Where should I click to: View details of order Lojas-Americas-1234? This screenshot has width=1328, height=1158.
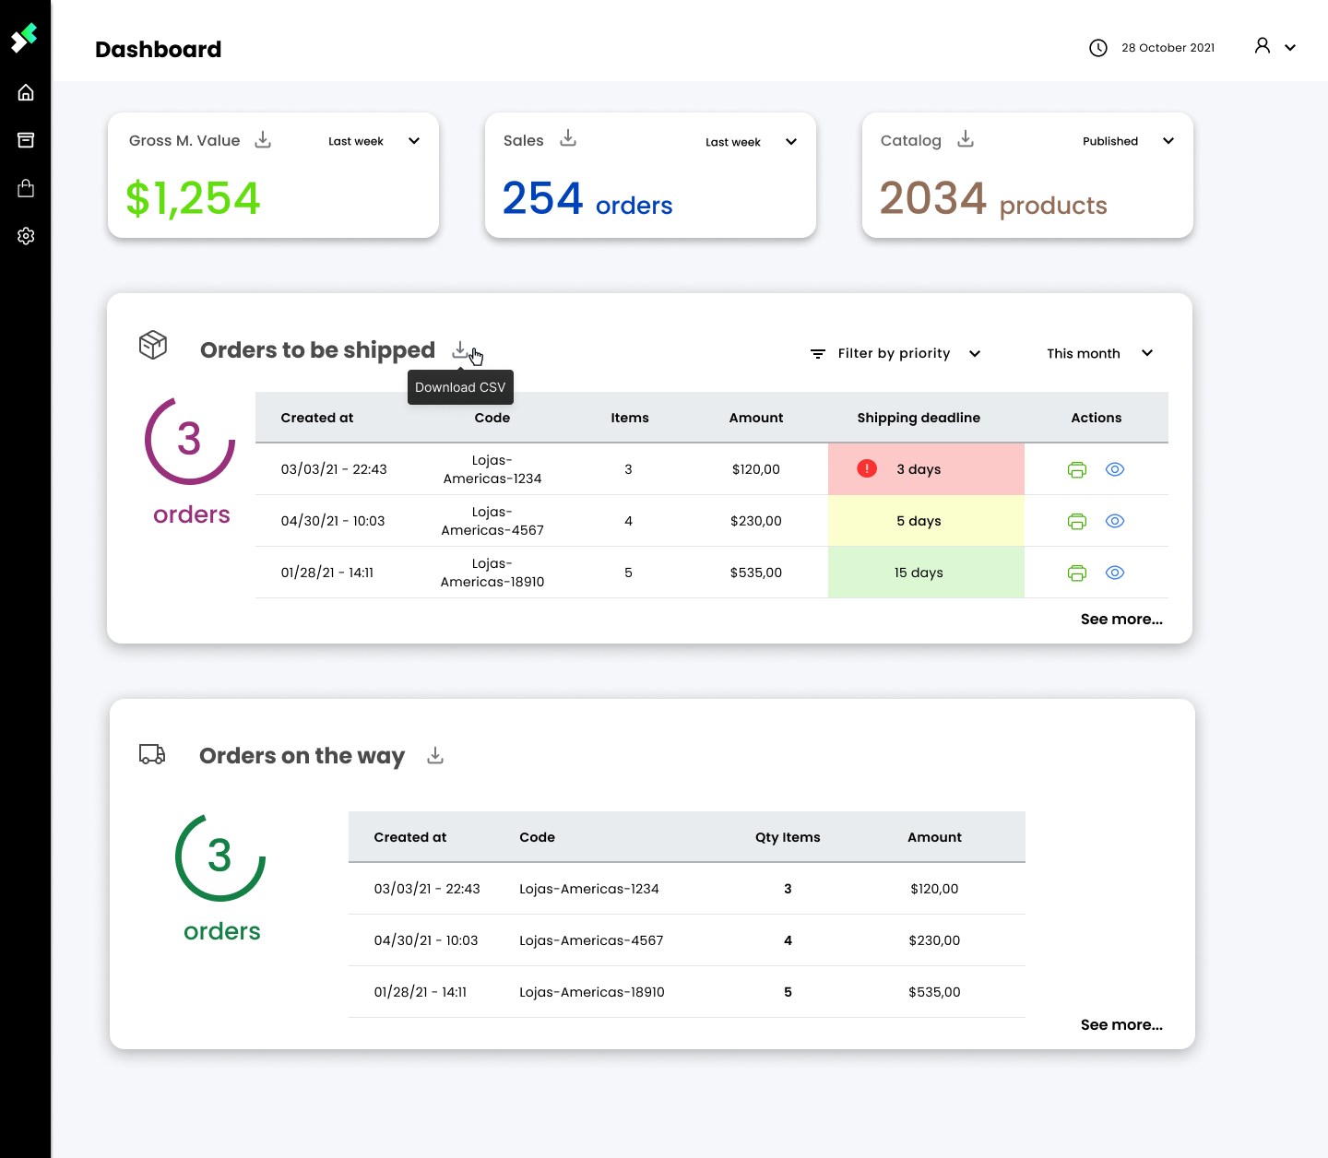click(x=1115, y=469)
